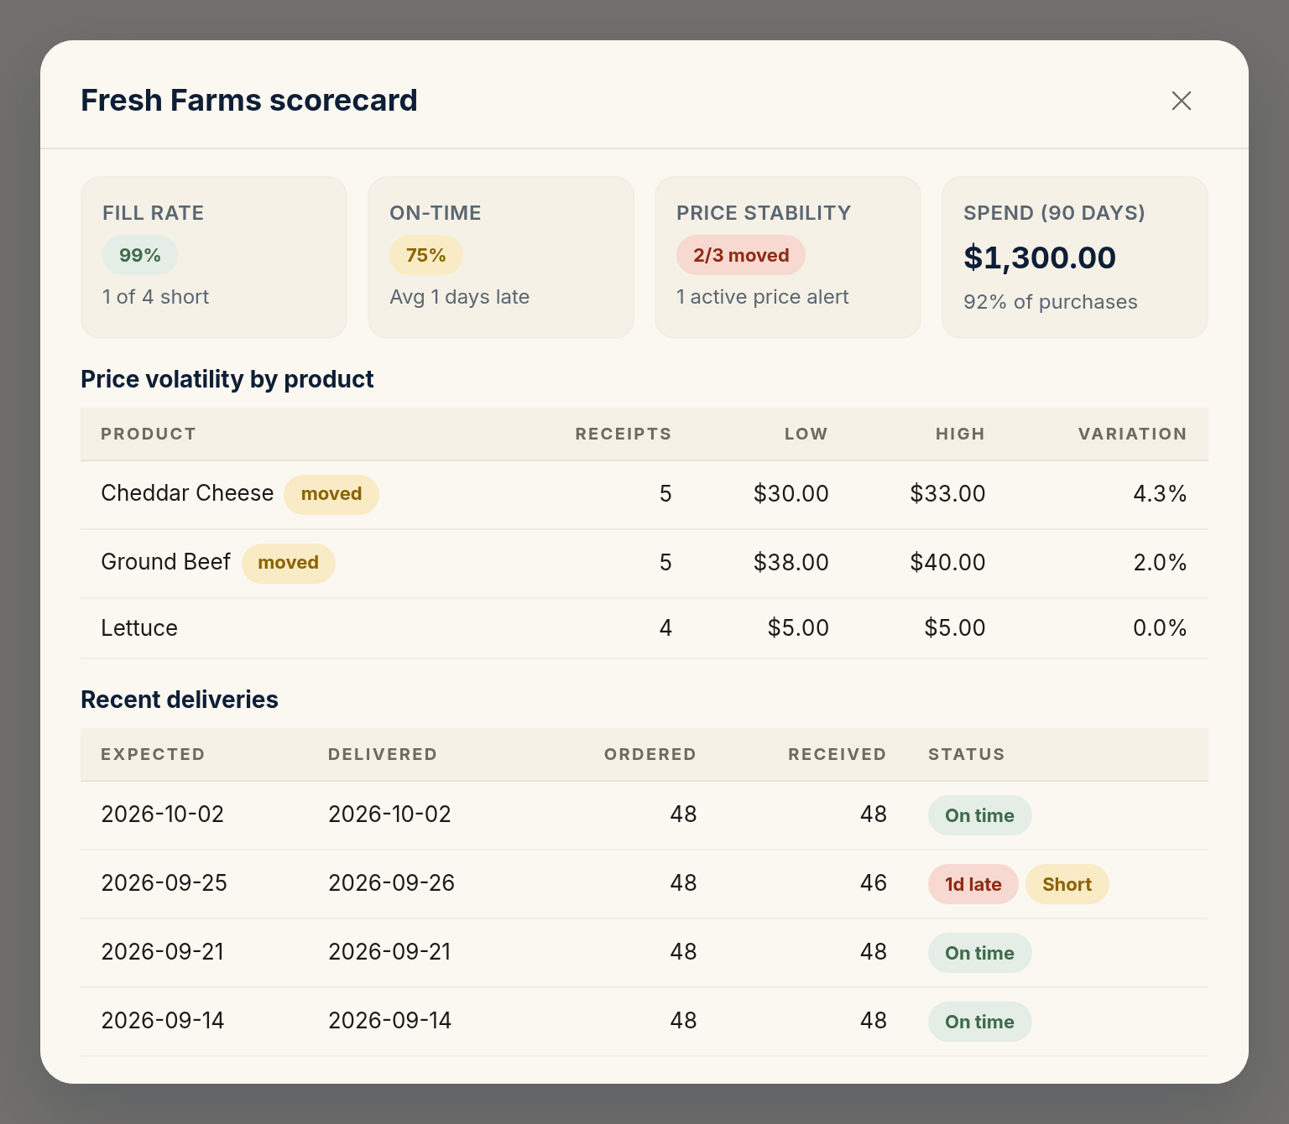Click the delivered date 2026-09-26
The image size is (1289, 1124).
tap(391, 883)
